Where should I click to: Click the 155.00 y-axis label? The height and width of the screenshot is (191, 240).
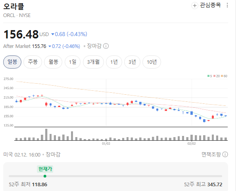pos(8,116)
